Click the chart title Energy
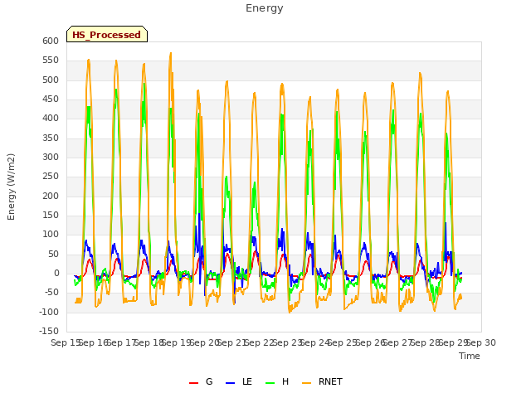The width and height of the screenshot is (531, 398). coord(265,8)
